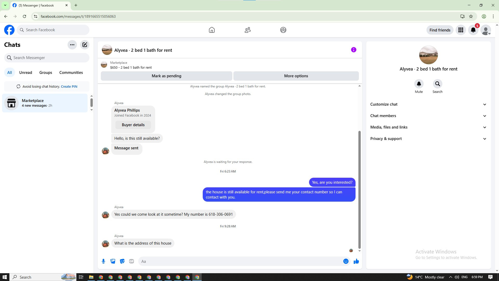Expand Privacy & support section
The image size is (499, 281).
pos(428,139)
